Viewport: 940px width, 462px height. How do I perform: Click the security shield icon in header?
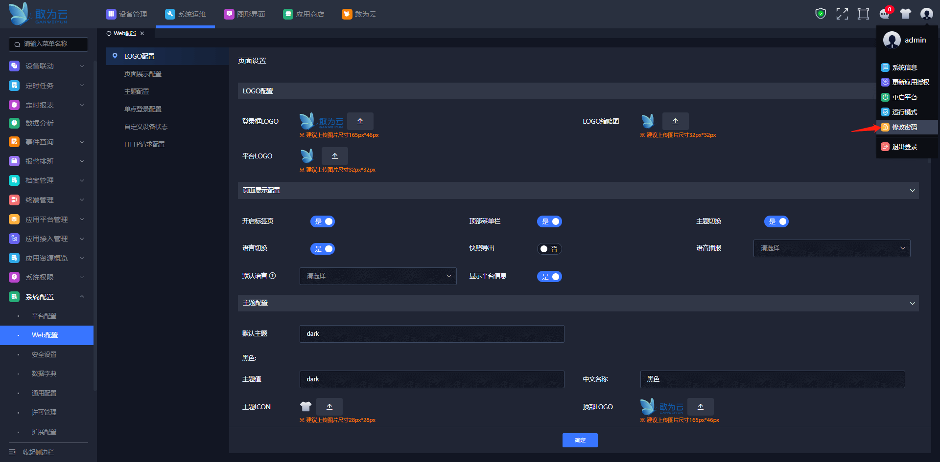pyautogui.click(x=821, y=14)
